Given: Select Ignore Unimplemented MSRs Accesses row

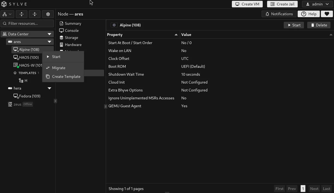Looking at the screenshot, I should [220, 98].
